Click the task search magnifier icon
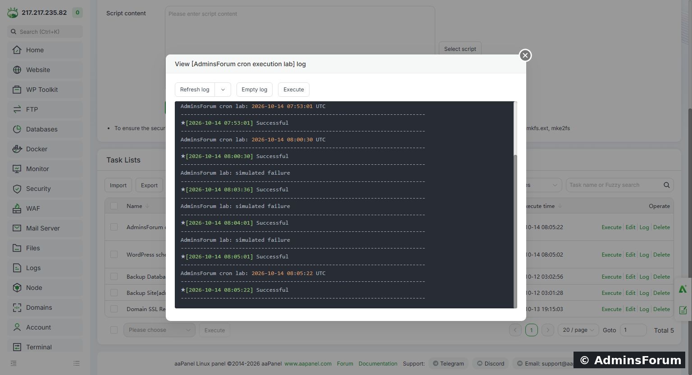Image resolution: width=692 pixels, height=375 pixels. [x=666, y=185]
